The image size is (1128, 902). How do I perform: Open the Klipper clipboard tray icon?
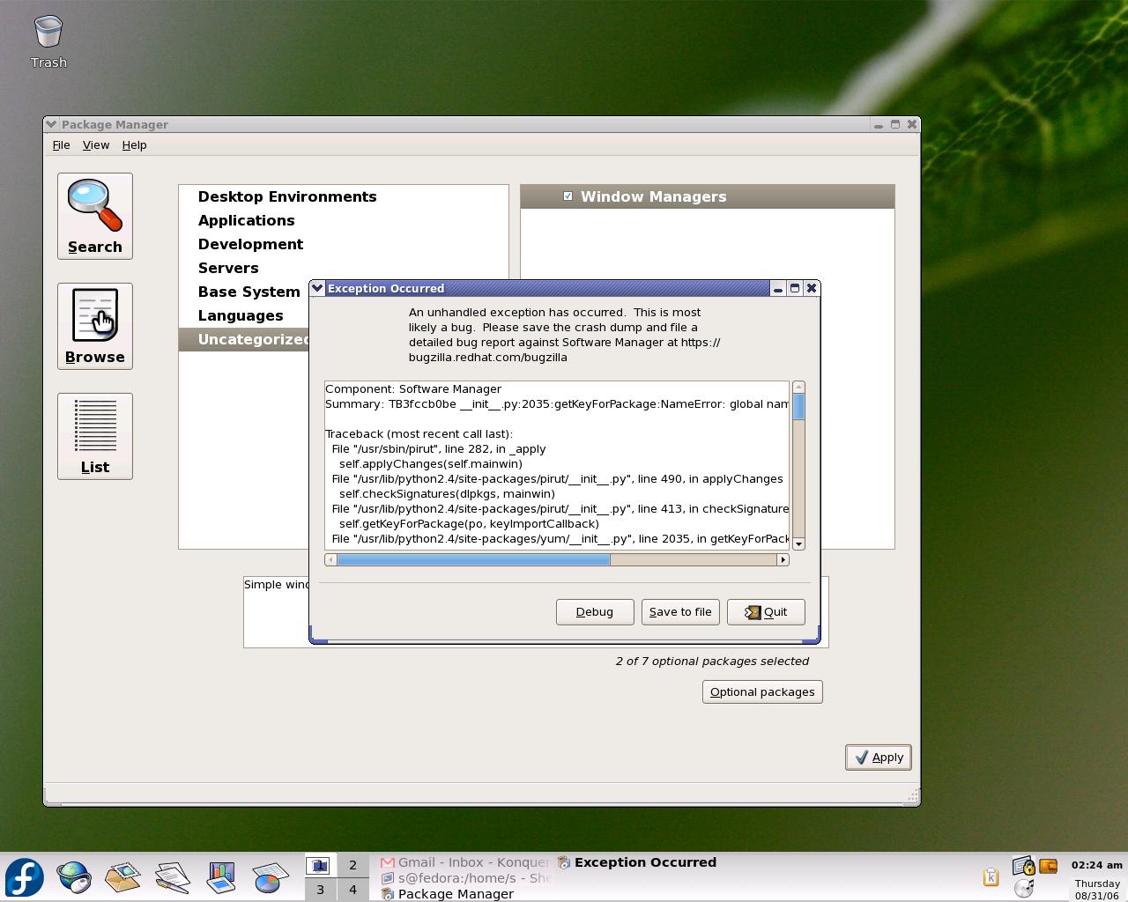[991, 876]
